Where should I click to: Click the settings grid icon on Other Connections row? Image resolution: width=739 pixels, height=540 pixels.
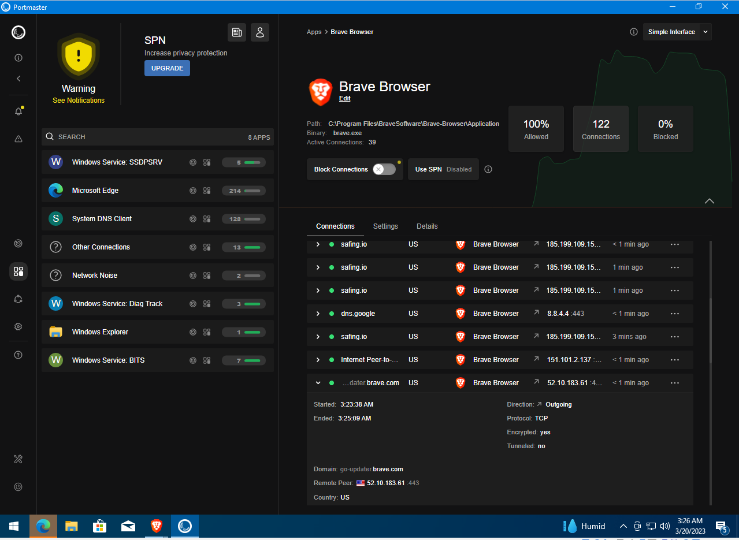pos(207,247)
